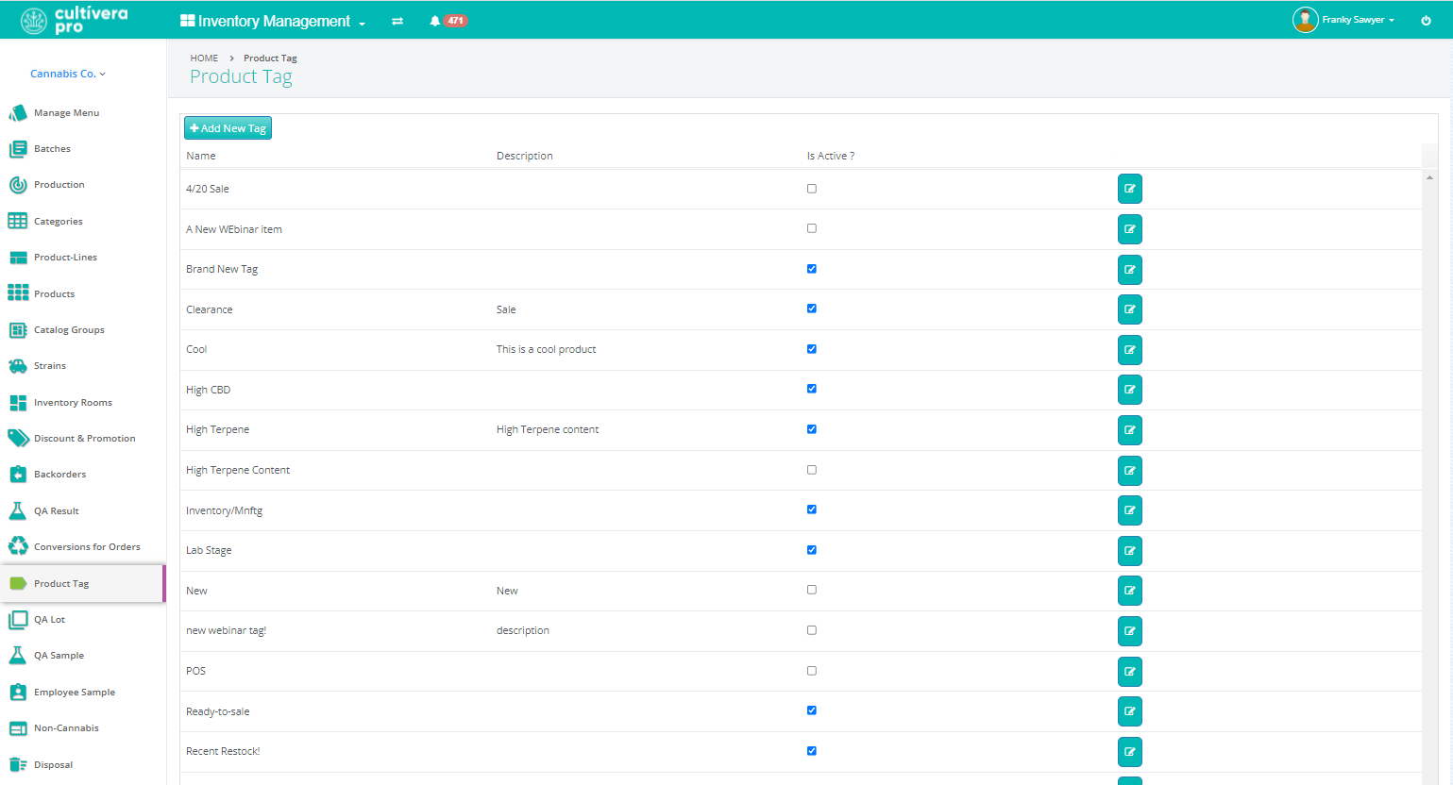Select the 'High Terpene content' description cell

tap(548, 429)
